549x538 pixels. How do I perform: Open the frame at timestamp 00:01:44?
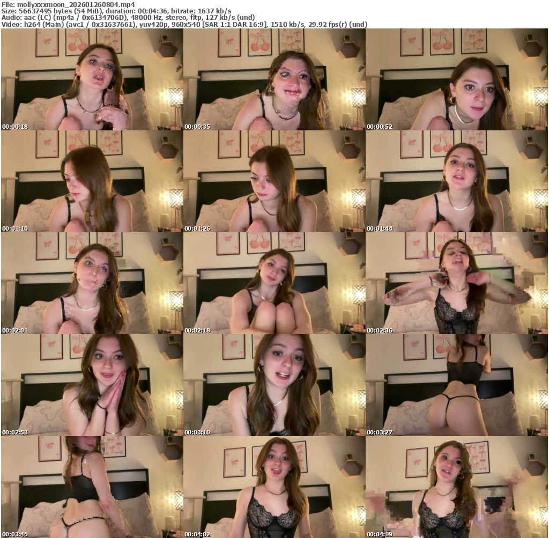point(457,181)
